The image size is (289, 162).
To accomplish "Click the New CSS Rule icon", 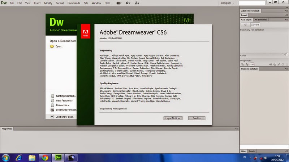I will [275, 64].
